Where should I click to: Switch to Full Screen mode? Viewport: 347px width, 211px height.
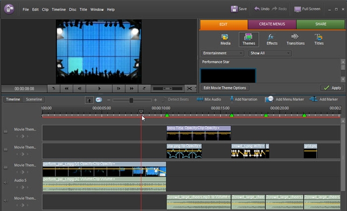pos(307,9)
